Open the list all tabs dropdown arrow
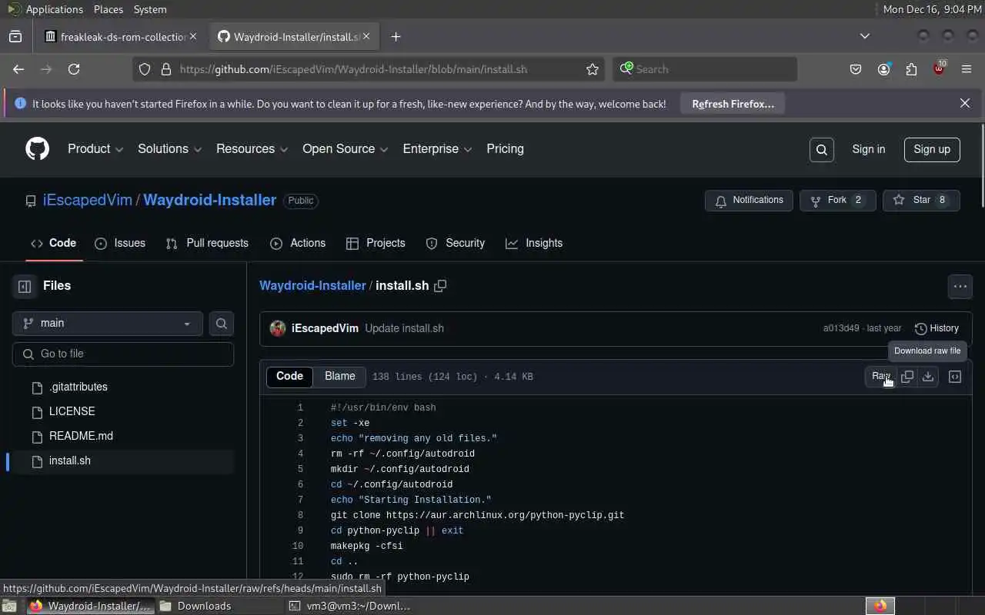The image size is (985, 615). 865,37
